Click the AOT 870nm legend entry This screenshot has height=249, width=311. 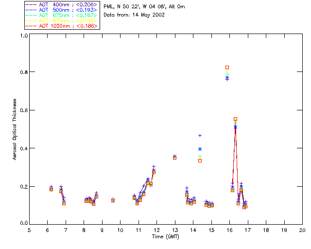click(x=62, y=20)
